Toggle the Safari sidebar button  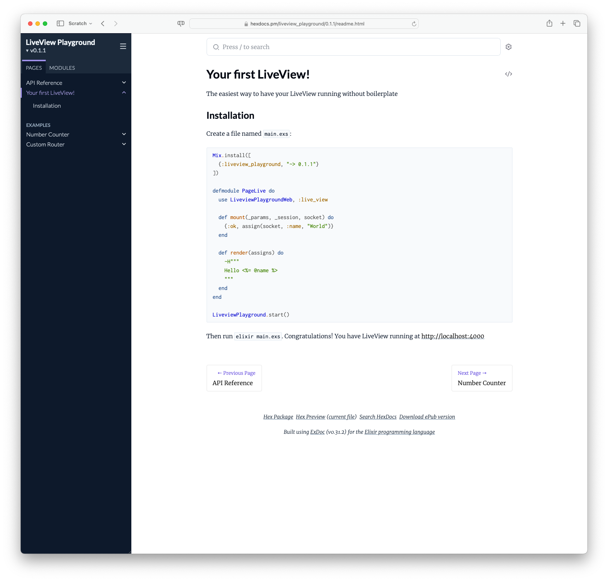coord(61,23)
